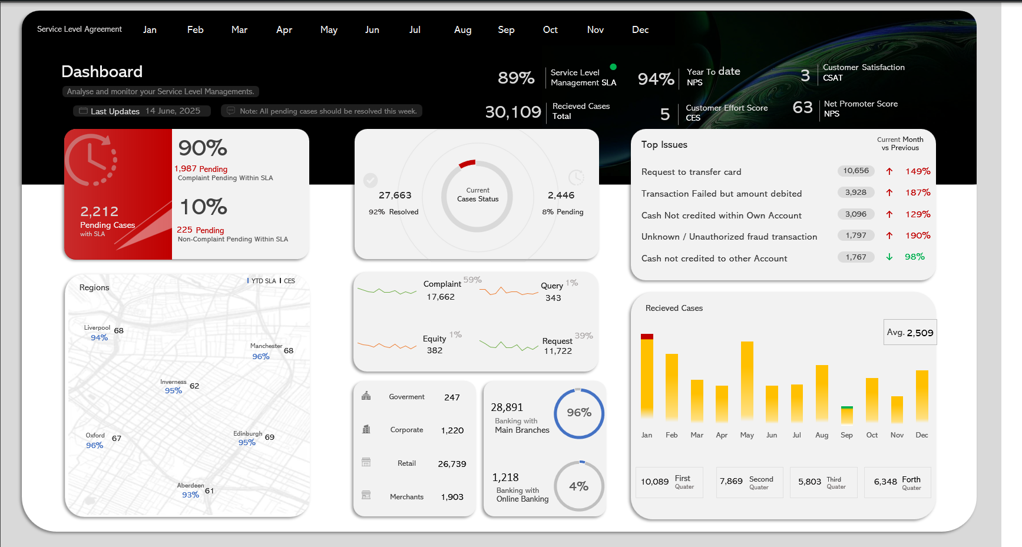Click the calendar icon beside Last Updates
Viewport: 1022px width, 547px height.
(x=83, y=111)
